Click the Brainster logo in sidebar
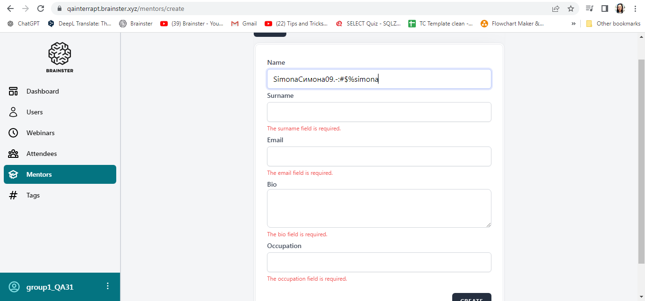Screen dimensions: 645x301 (x=60, y=57)
